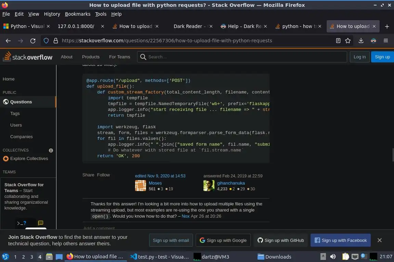
Task: Close the 'python - how to' tab
Action: tap(320, 26)
